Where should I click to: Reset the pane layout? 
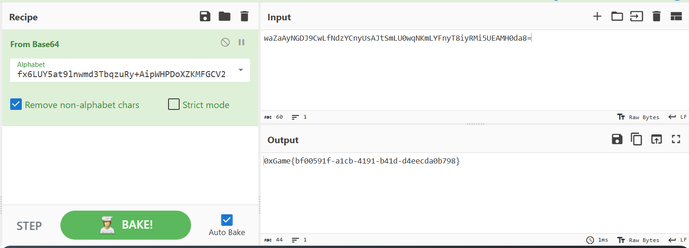pos(676,17)
